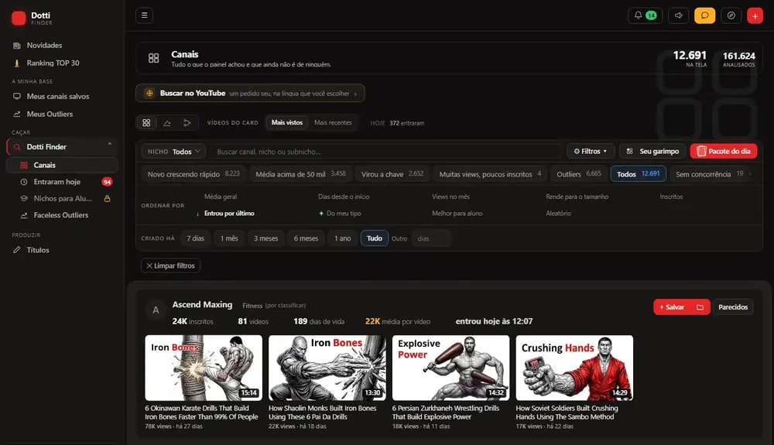774x445 pixels.
Task: Select Sem concorrência chip
Action: [x=709, y=174]
